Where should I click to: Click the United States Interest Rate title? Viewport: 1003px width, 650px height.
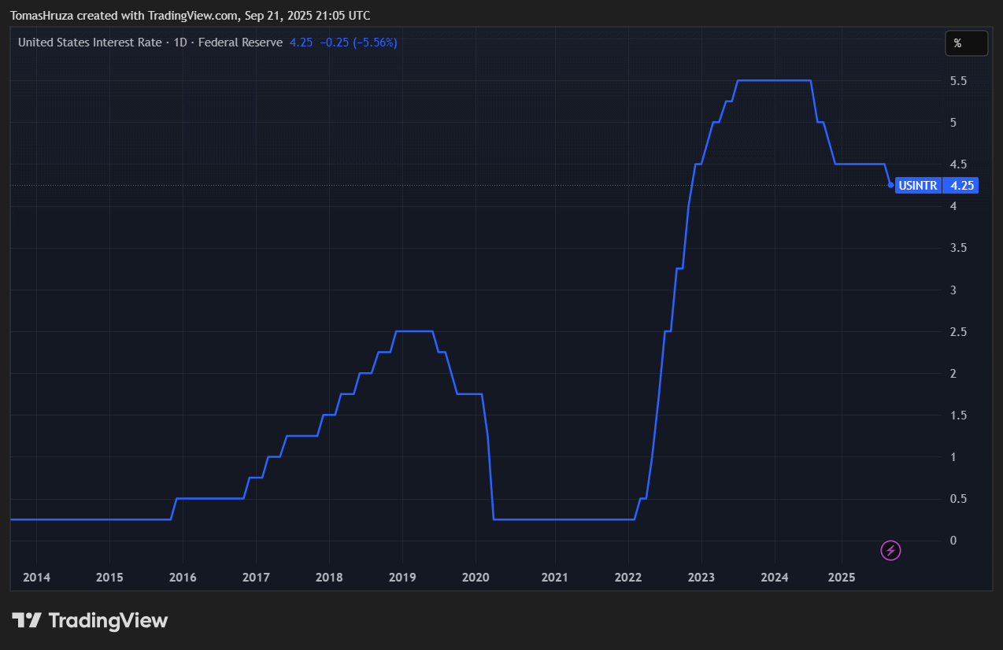pos(89,42)
